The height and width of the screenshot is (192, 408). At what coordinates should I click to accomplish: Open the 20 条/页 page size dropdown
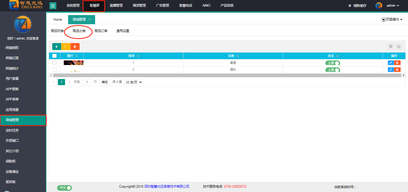133,82
